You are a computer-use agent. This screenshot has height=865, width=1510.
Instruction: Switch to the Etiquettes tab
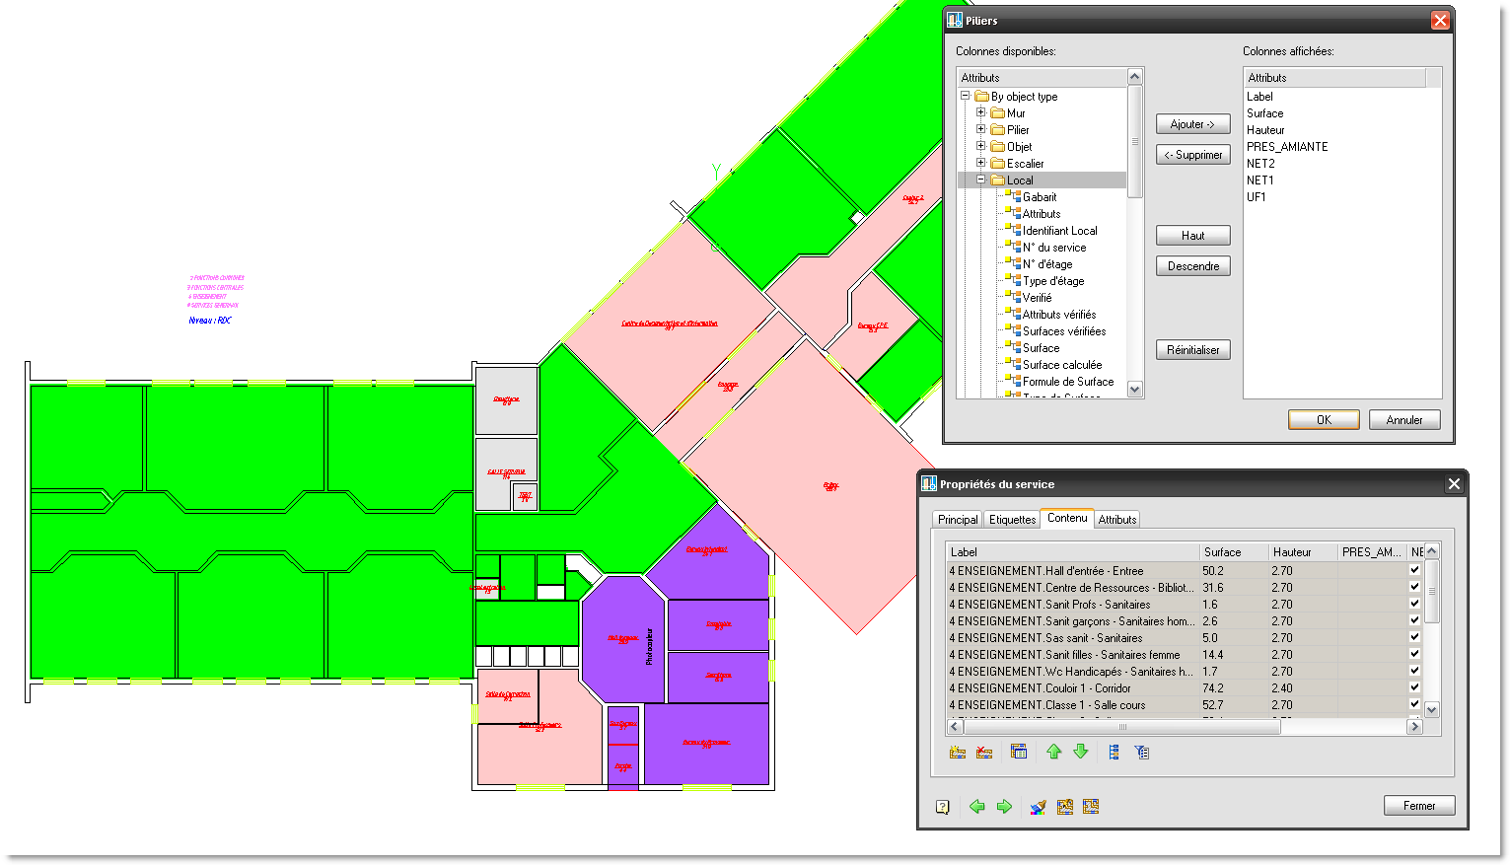point(1012,520)
